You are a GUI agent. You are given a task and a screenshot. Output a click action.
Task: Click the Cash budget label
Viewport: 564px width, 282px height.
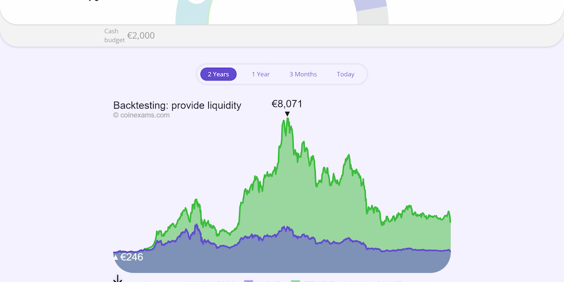point(111,36)
